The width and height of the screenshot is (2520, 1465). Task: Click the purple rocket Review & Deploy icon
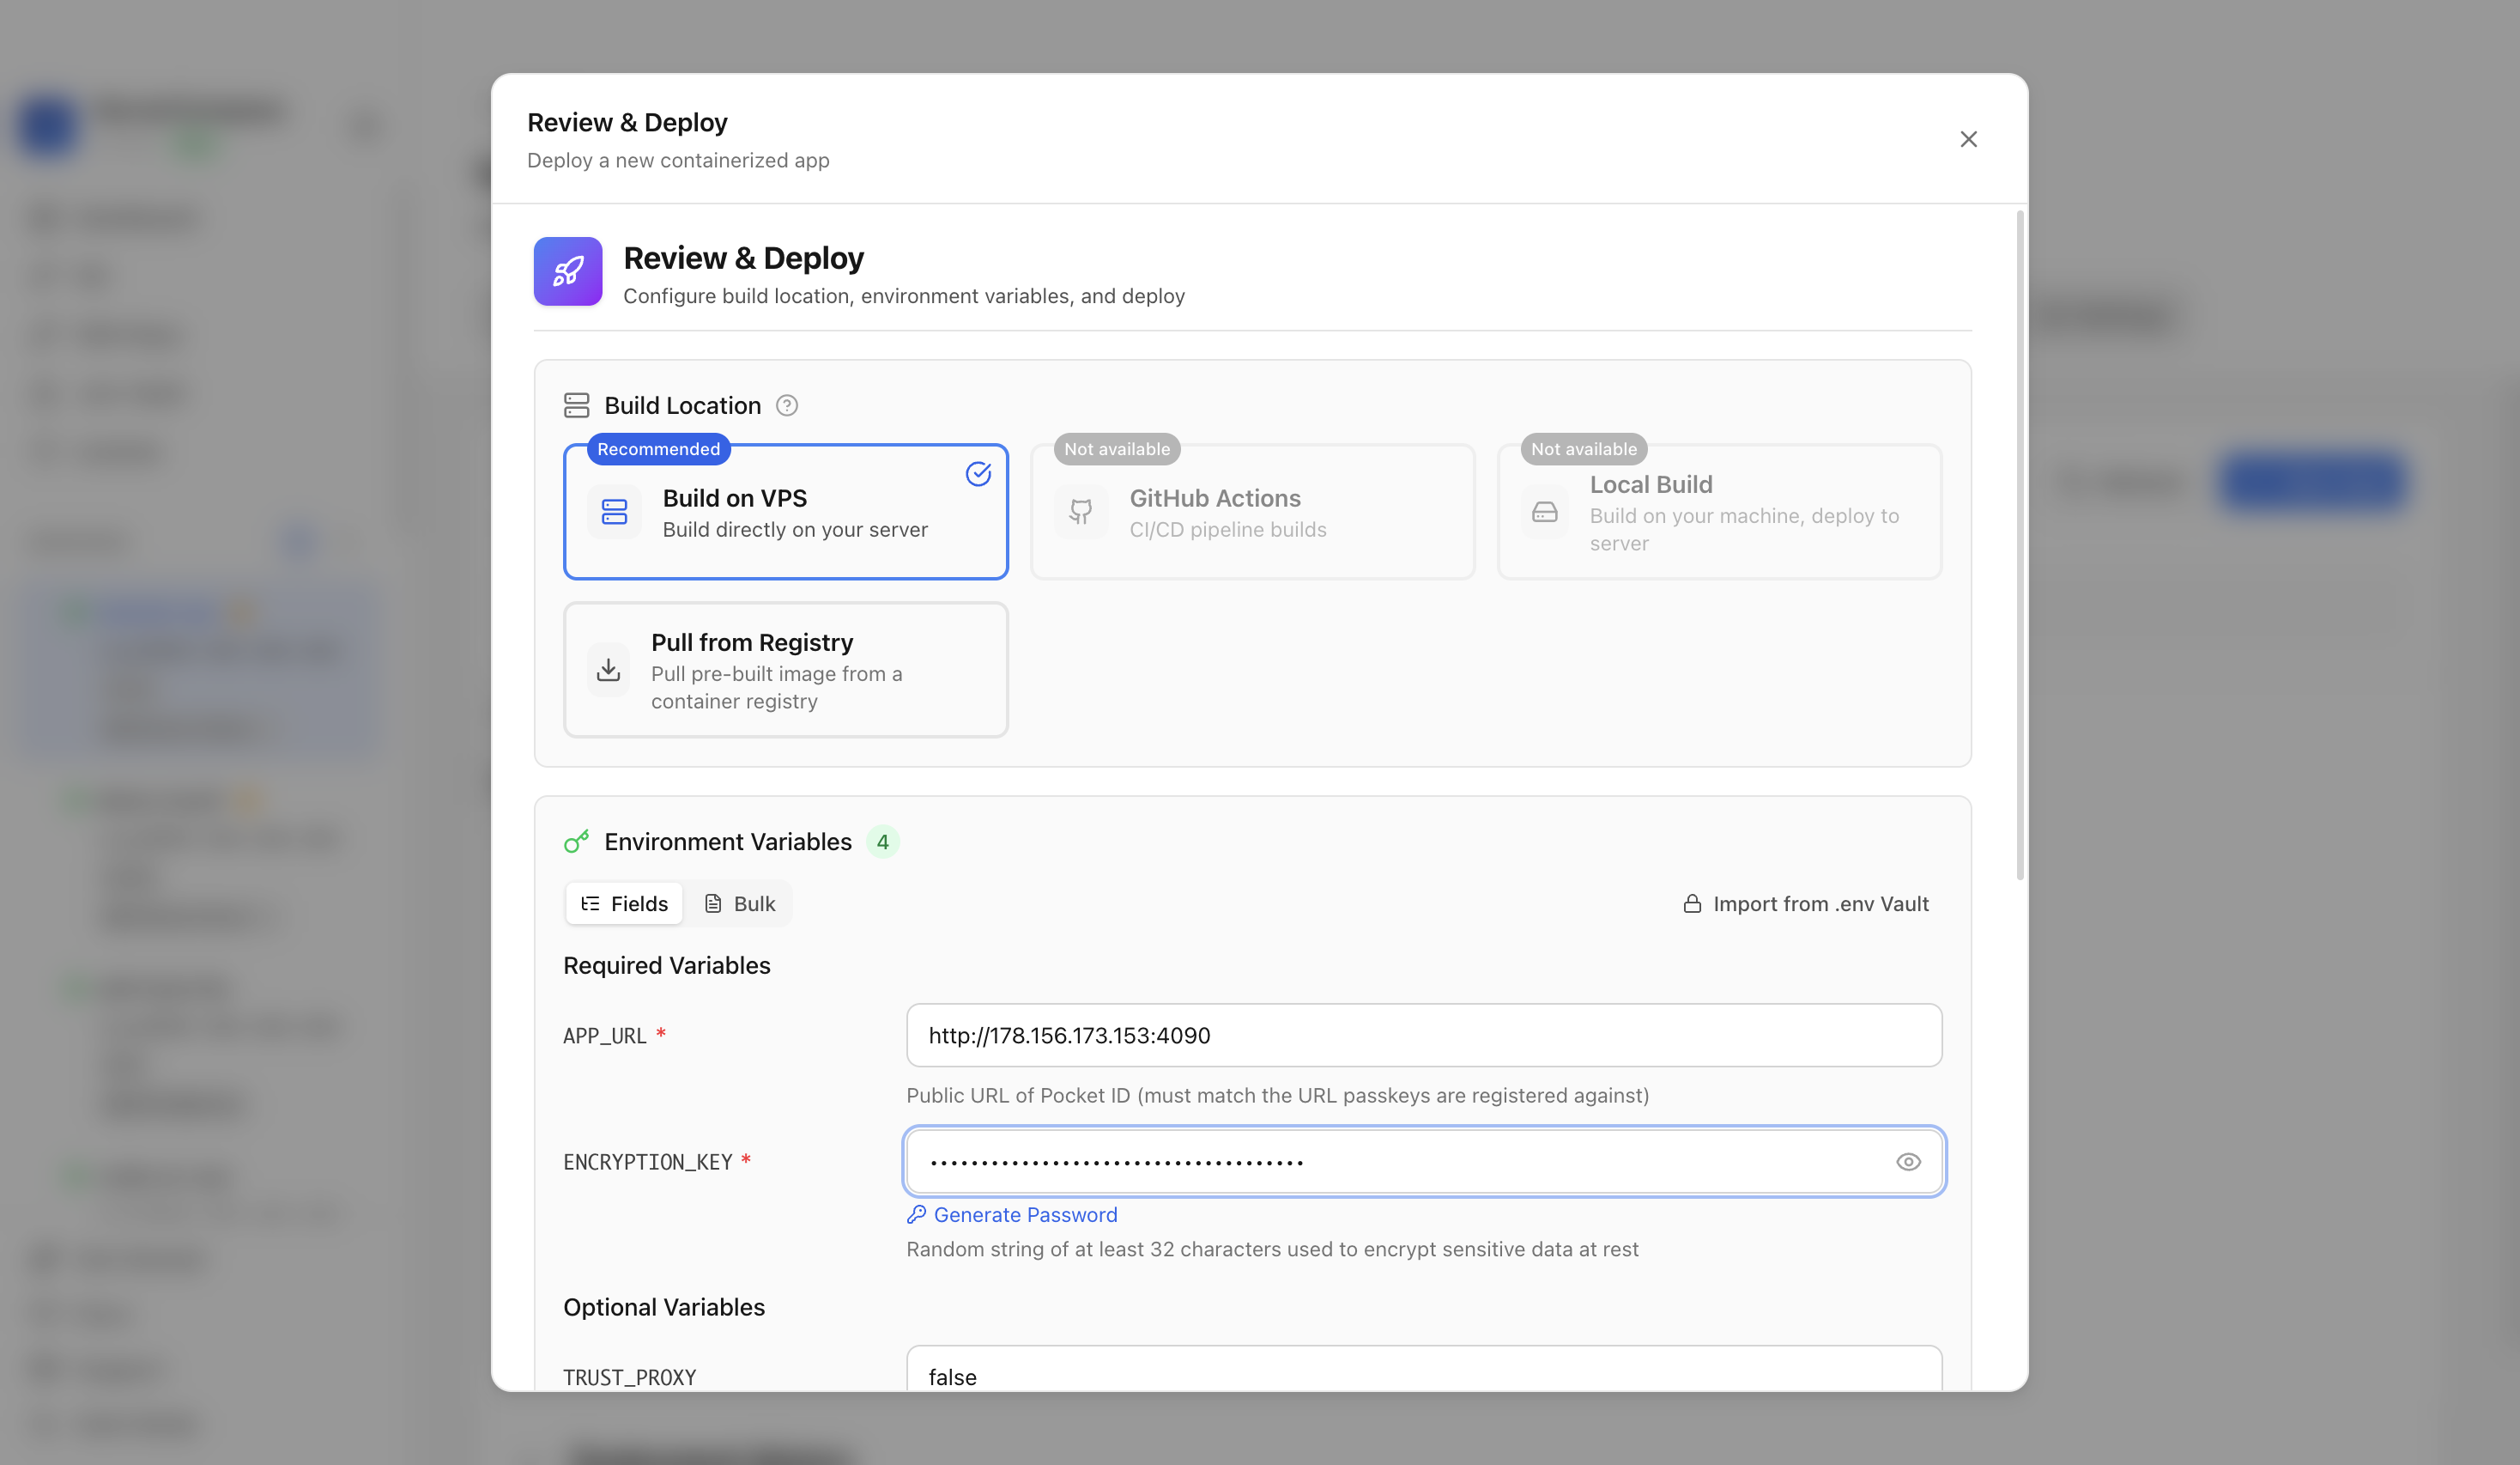[x=568, y=271]
